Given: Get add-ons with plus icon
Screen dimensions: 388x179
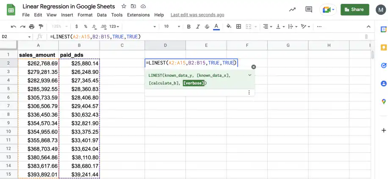Looking at the screenshot, I should (x=383, y=130).
